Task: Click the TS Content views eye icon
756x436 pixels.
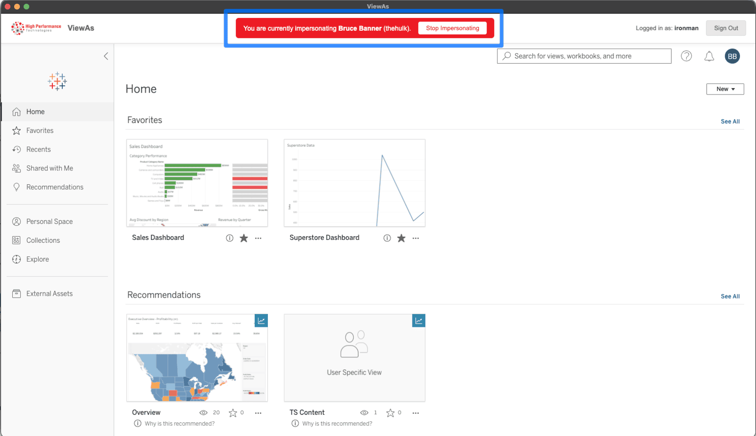Action: coord(364,413)
